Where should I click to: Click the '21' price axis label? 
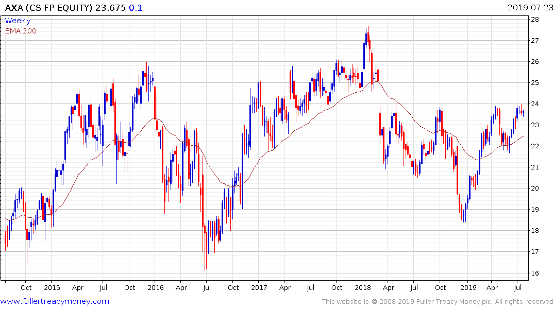click(x=535, y=167)
